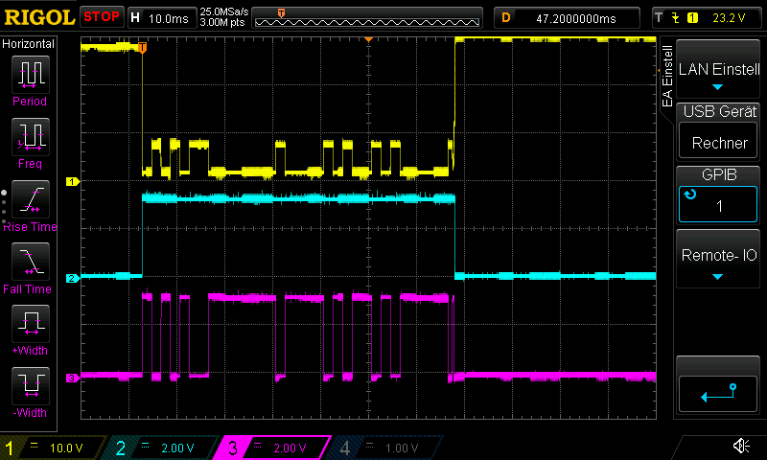
Task: Click the GPIB label
Action: pos(718,174)
